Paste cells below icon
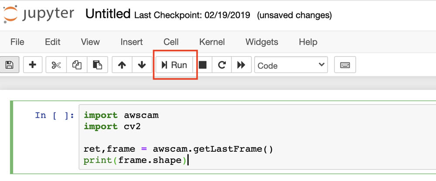Image resolution: width=436 pixels, height=181 pixels. pyautogui.click(x=97, y=65)
